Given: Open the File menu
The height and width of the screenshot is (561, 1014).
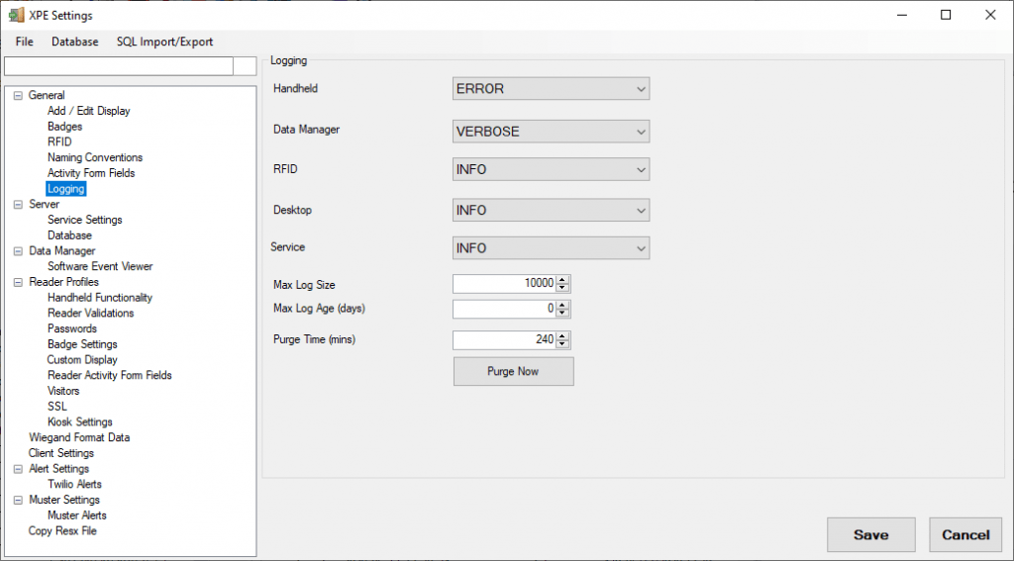Looking at the screenshot, I should pyautogui.click(x=25, y=42).
